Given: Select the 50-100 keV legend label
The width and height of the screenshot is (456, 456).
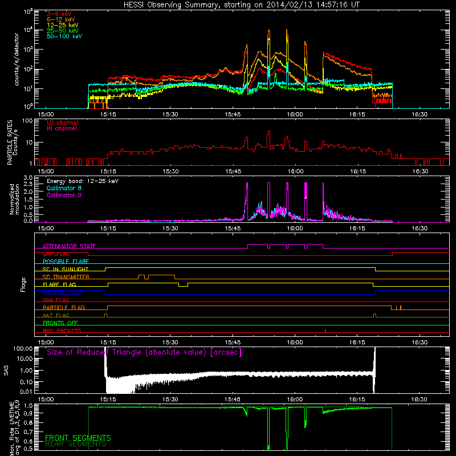Looking at the screenshot, I should click(x=64, y=36).
